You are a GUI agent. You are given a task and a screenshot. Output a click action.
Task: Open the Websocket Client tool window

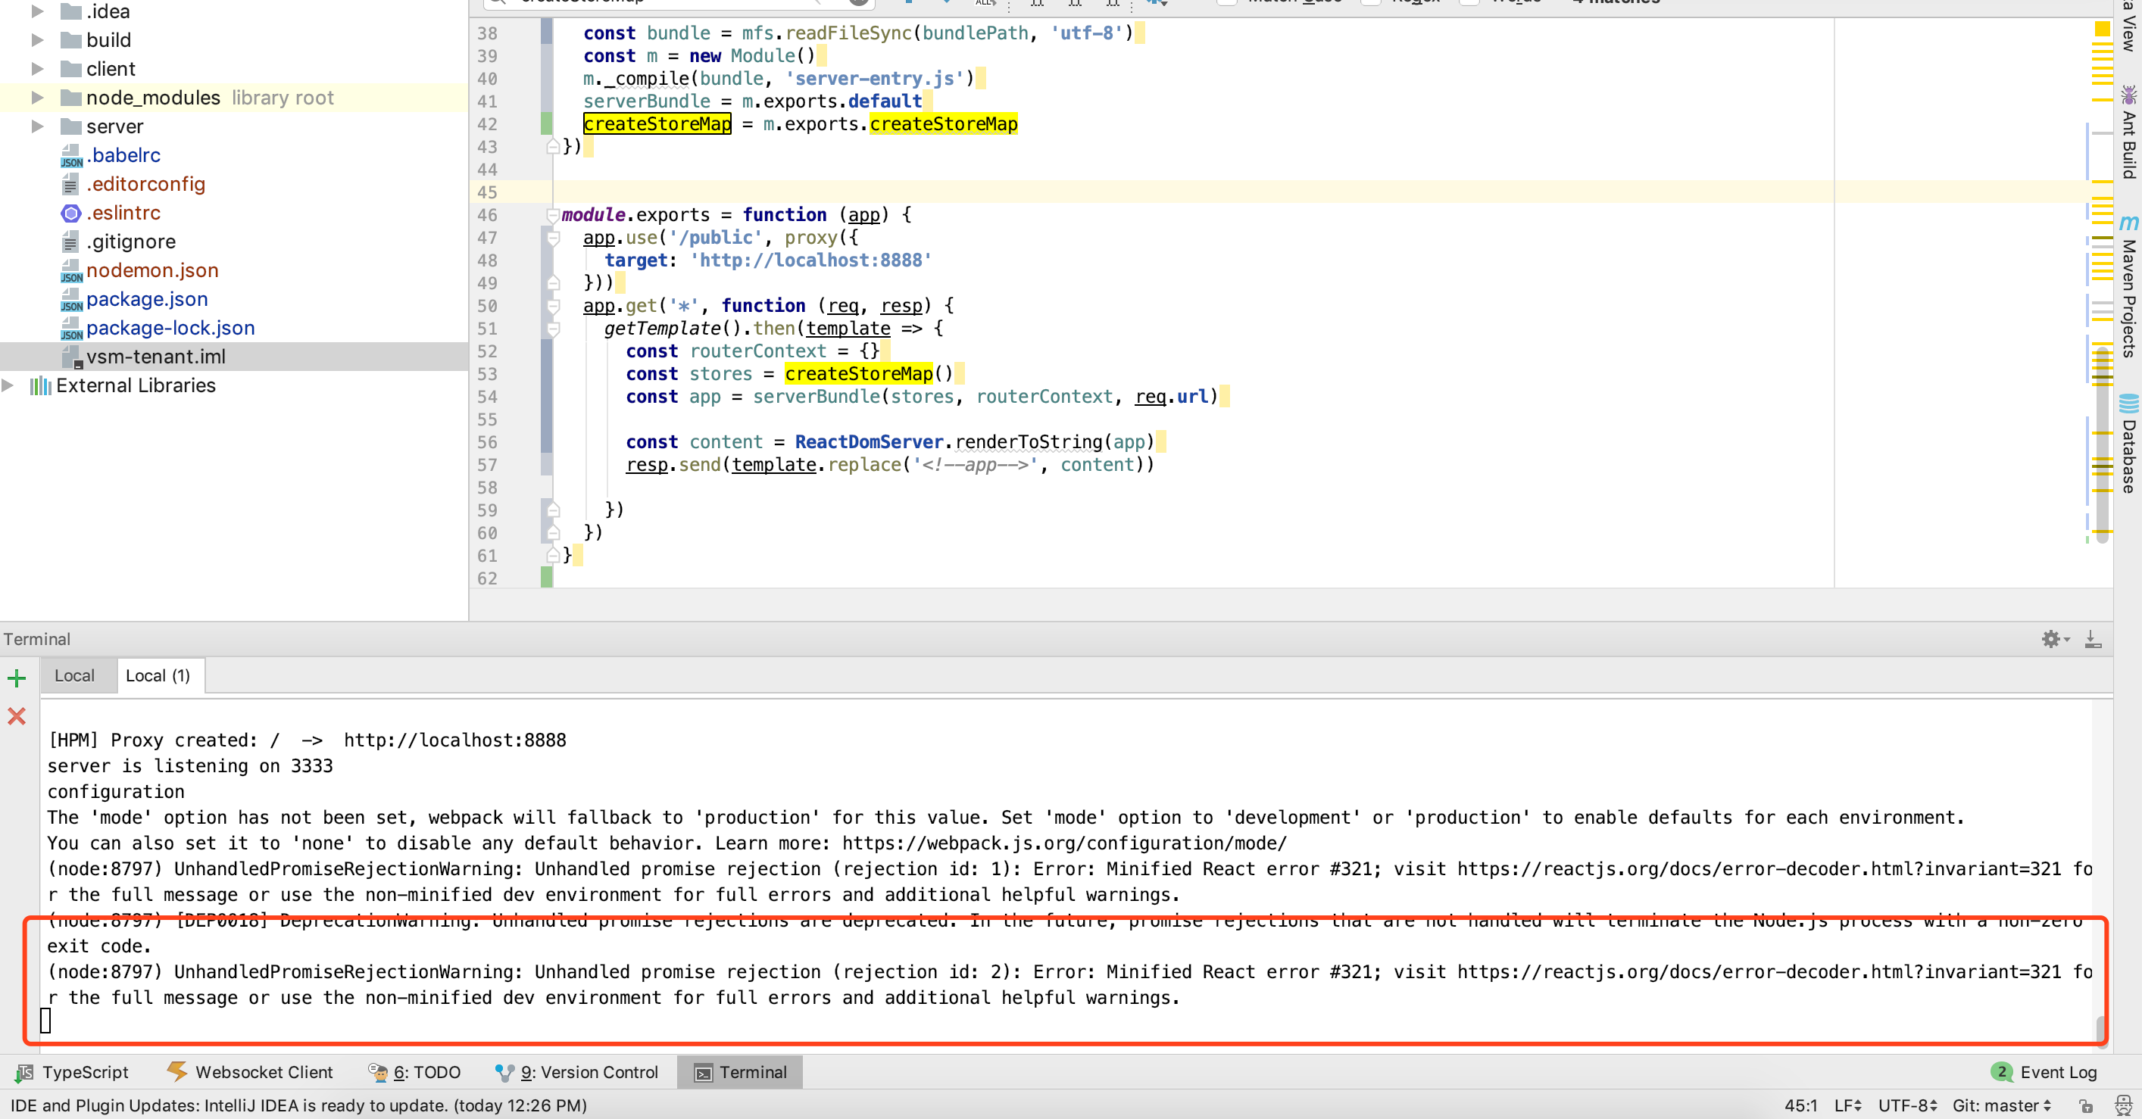(x=250, y=1073)
